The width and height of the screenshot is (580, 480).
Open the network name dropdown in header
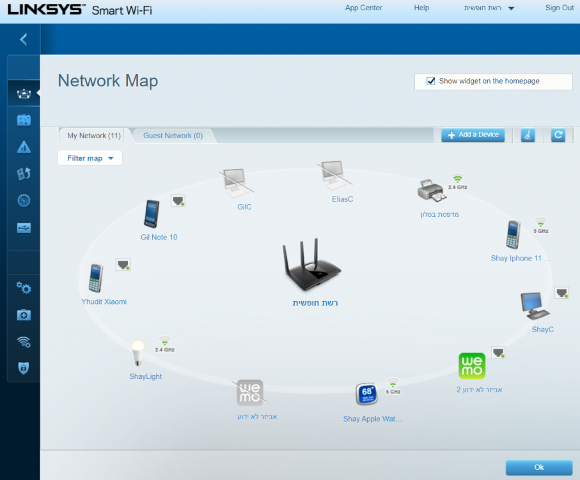[489, 8]
